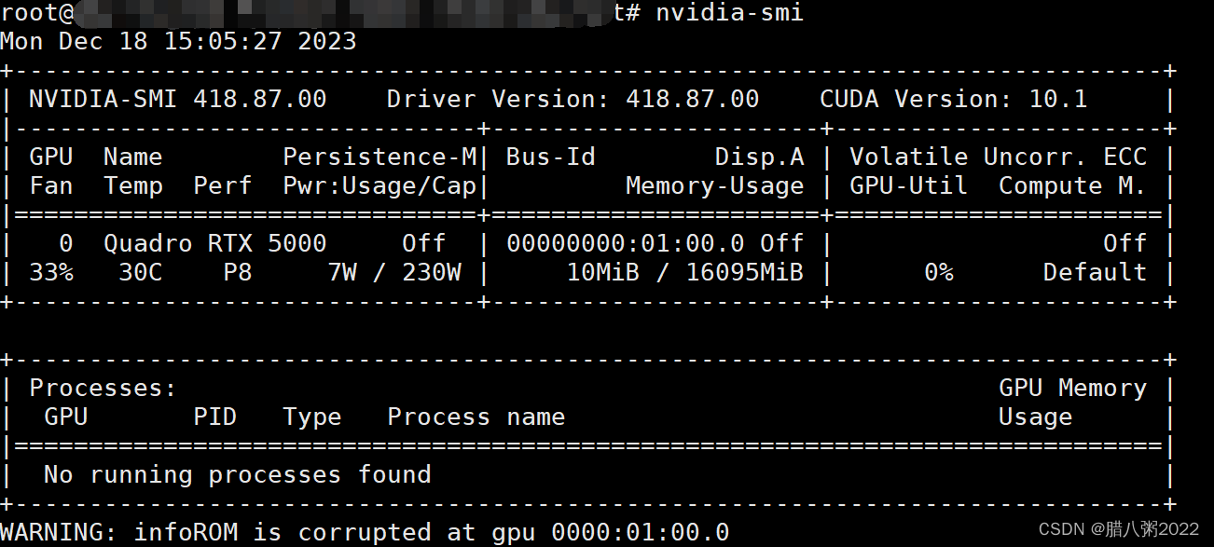Select the WARNING: infoROM is corrupted line
This screenshot has height=547, width=1214.
tap(365, 532)
